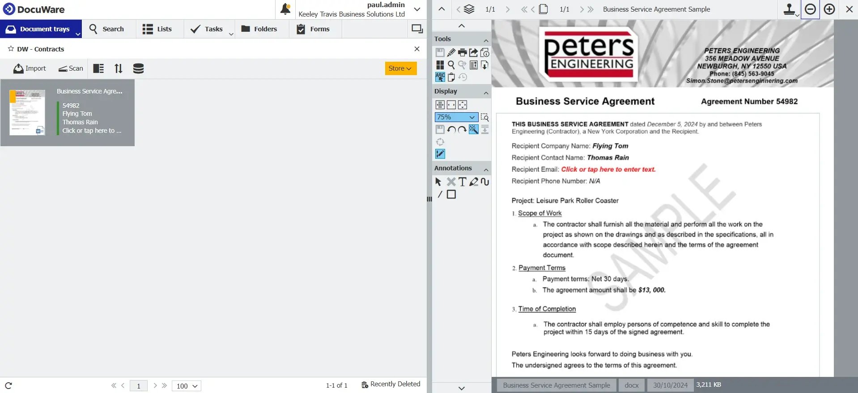Expand the Tasks dropdown arrow
The image size is (858, 393).
[x=231, y=34]
